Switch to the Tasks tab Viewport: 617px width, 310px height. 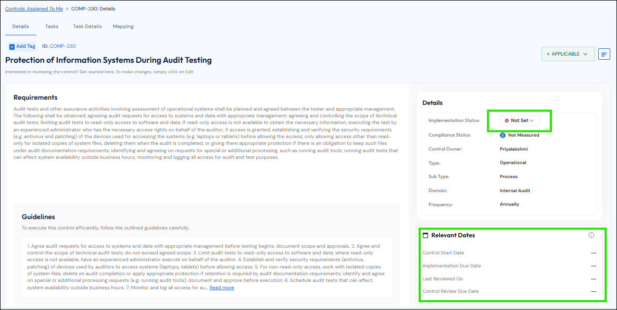tap(52, 26)
